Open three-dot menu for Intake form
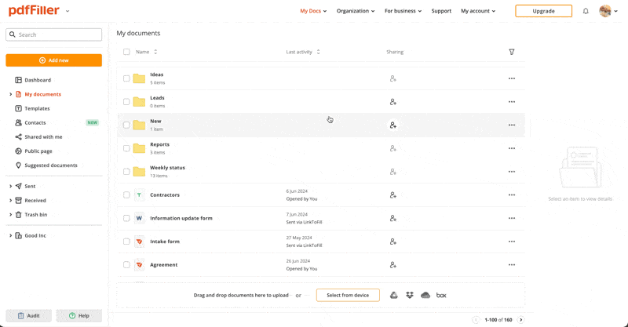 tap(512, 242)
